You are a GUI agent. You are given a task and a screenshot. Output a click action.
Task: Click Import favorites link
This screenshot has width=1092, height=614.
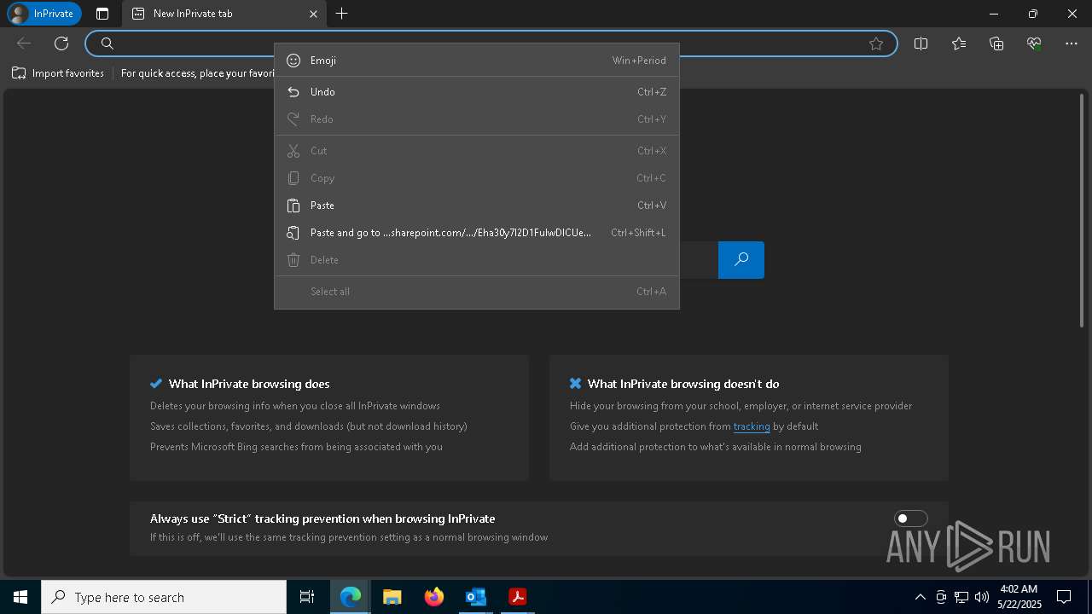click(58, 73)
